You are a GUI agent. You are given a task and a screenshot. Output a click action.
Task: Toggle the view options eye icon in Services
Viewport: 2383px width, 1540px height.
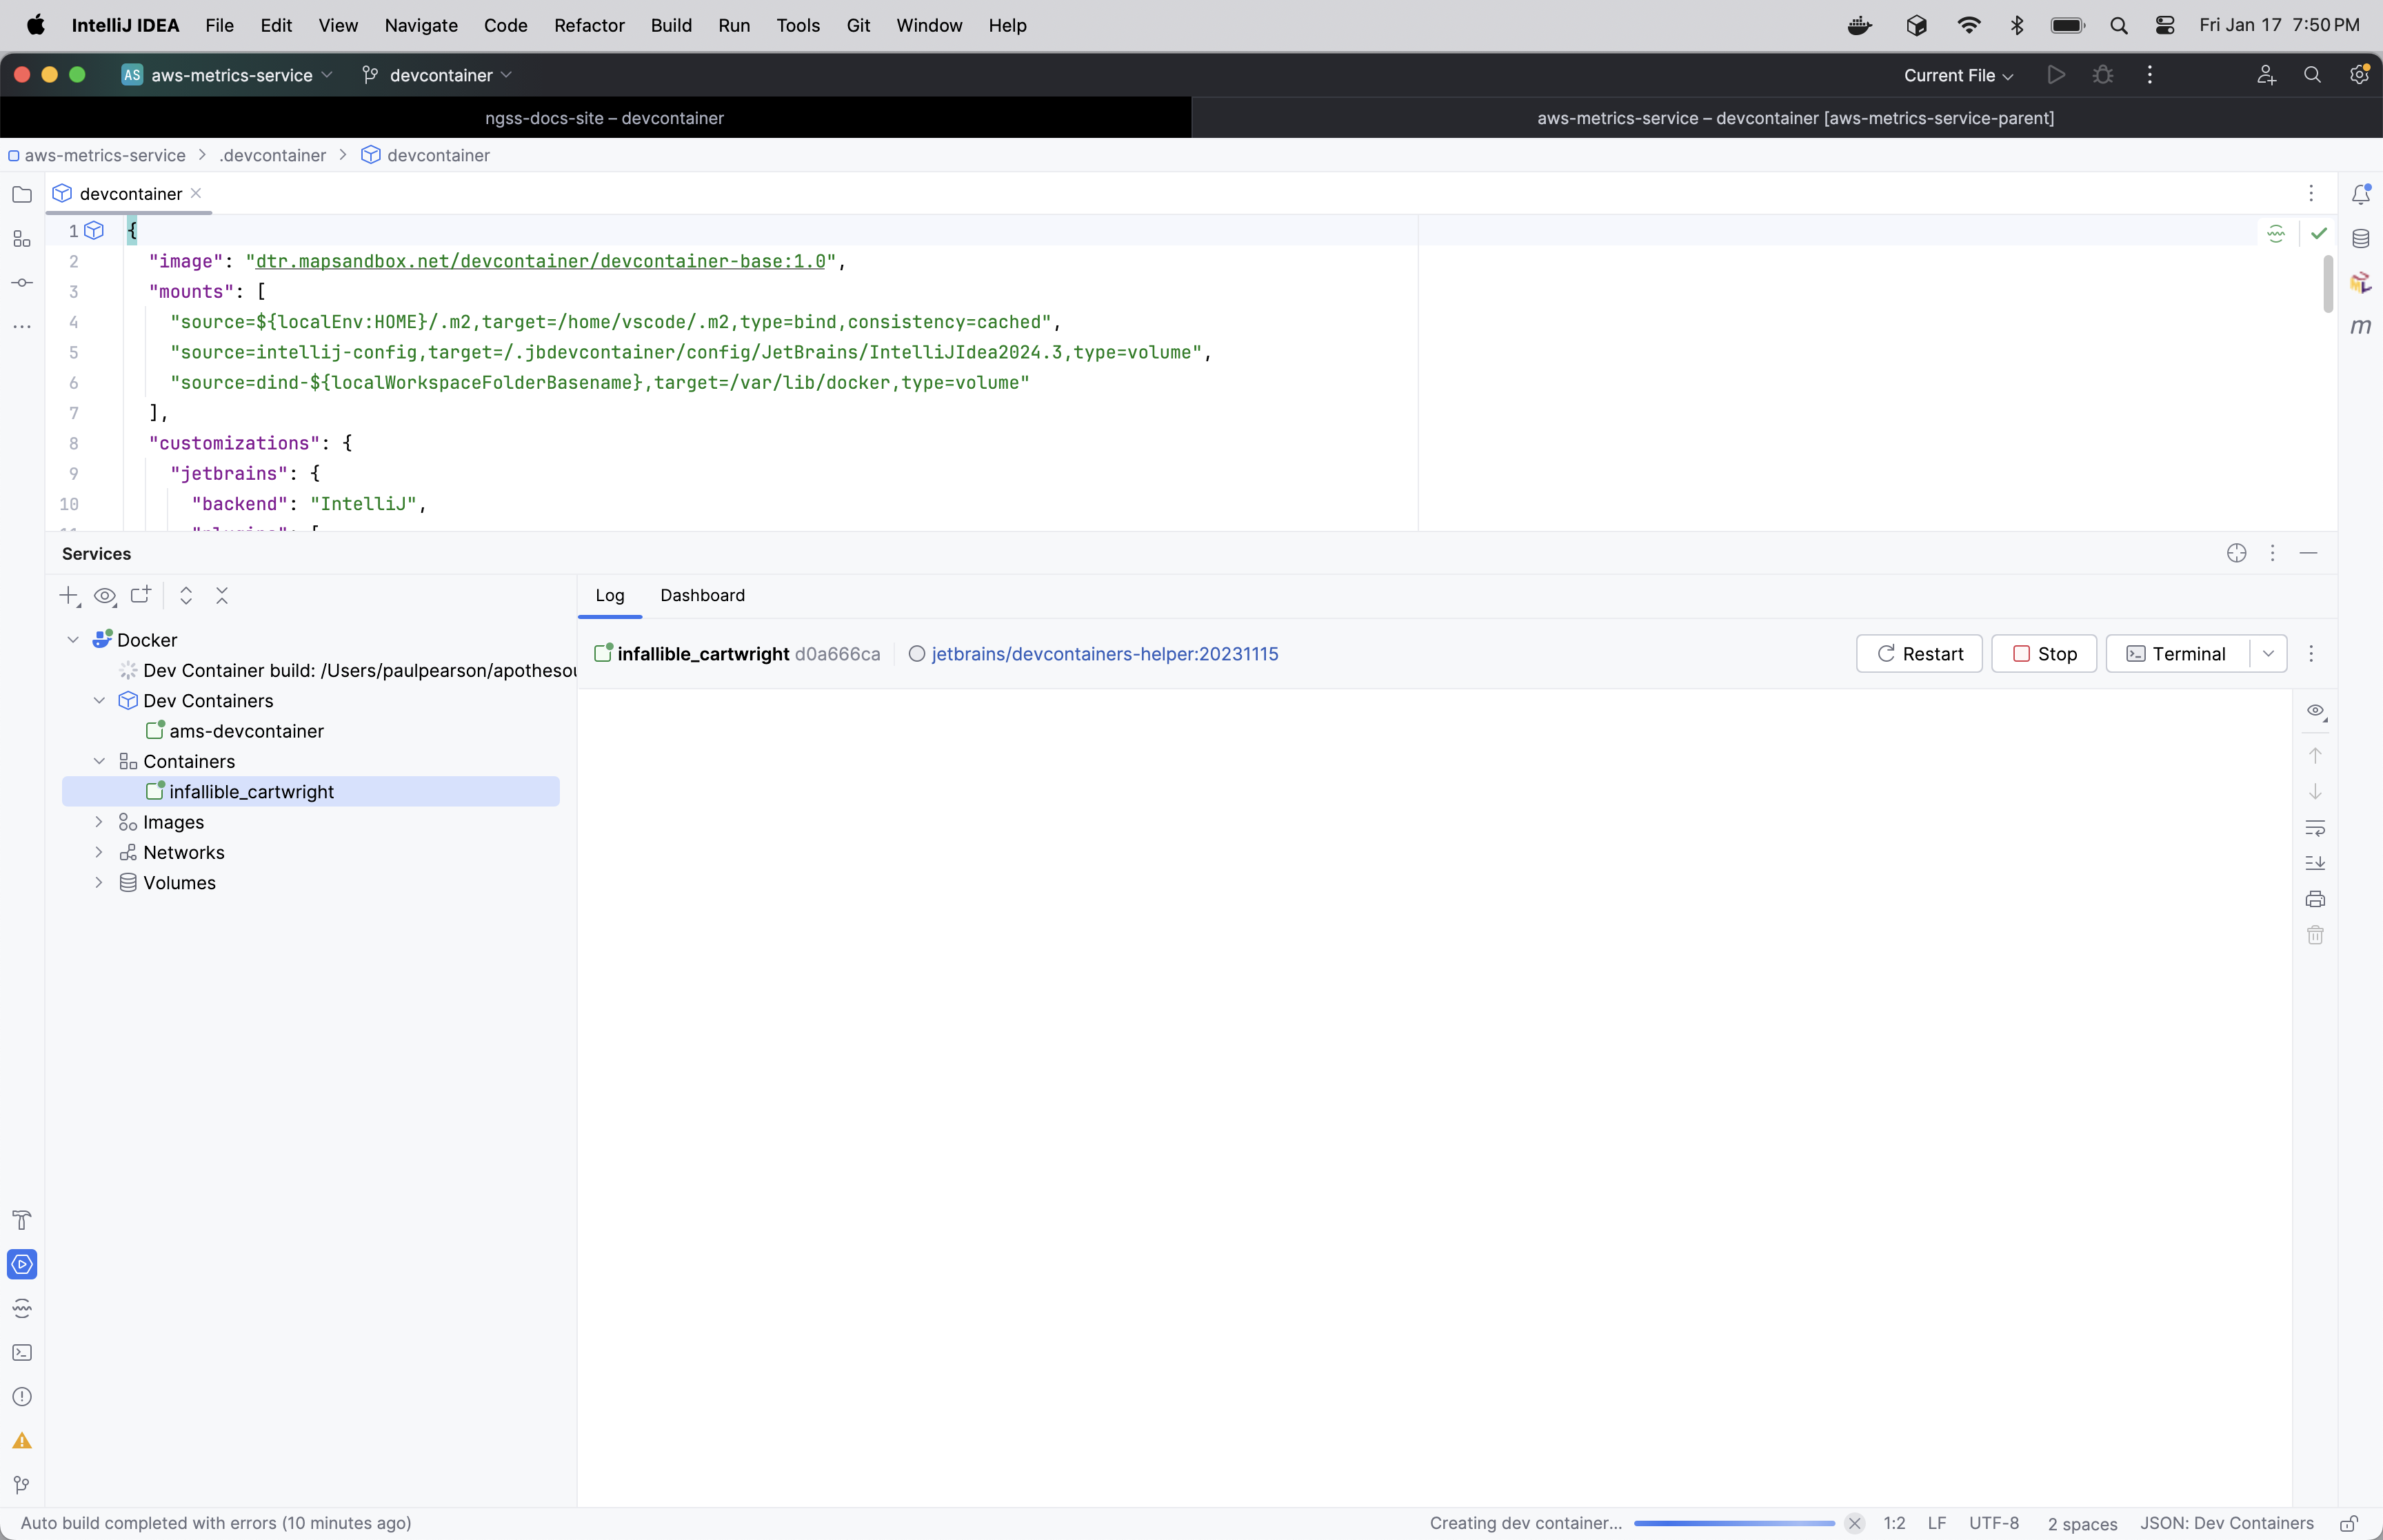[x=104, y=596]
